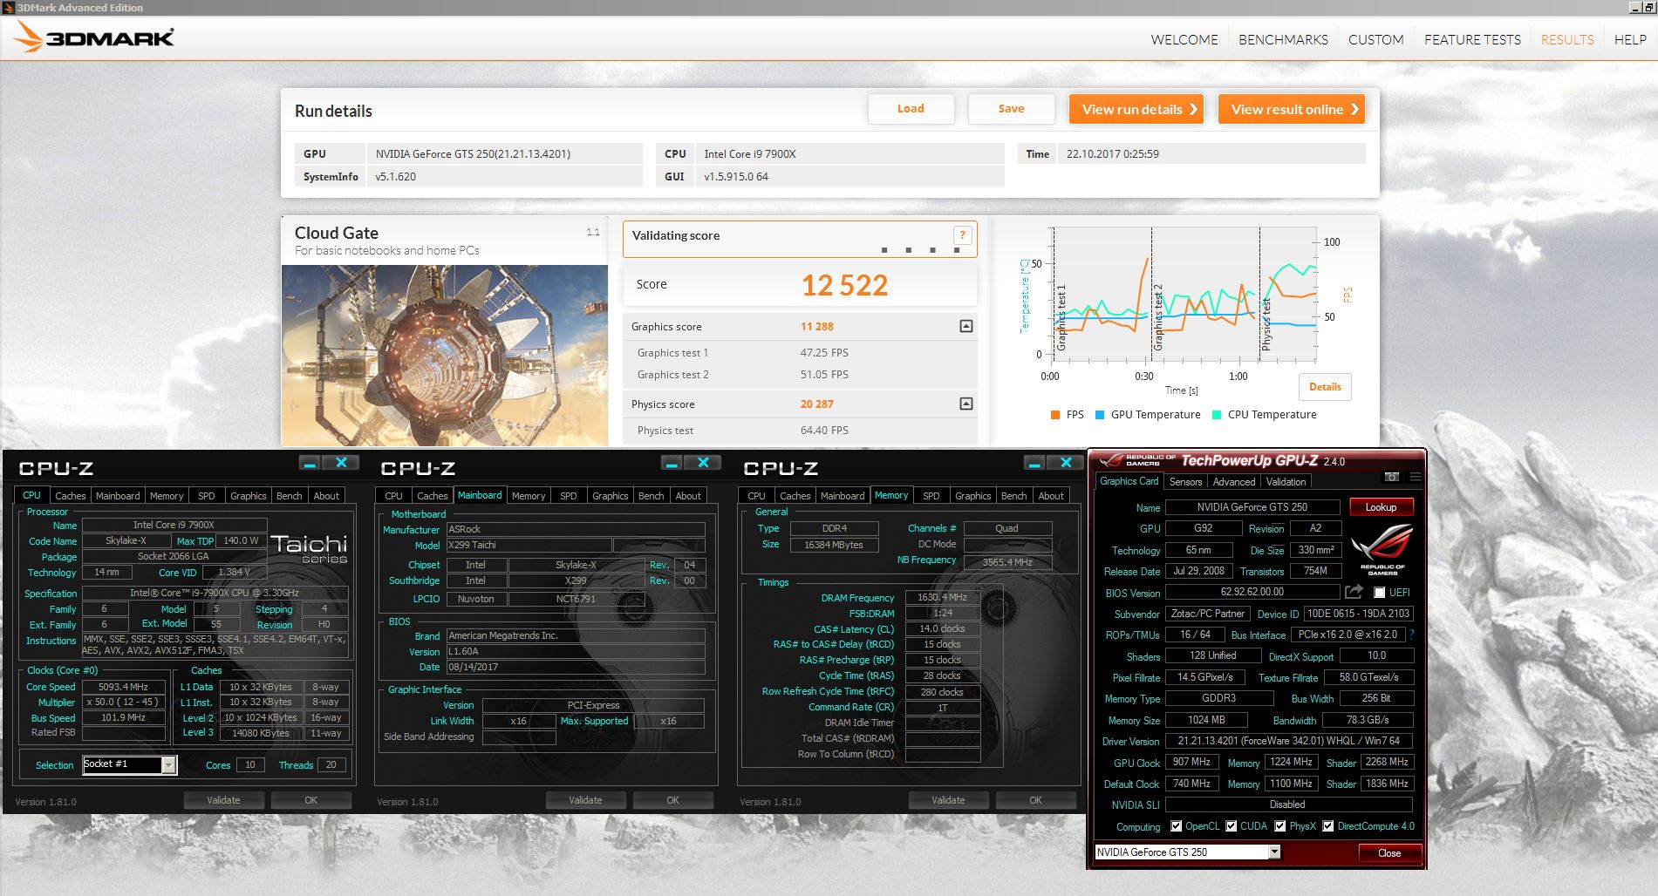Select the RESULTS menu item

coord(1567,39)
